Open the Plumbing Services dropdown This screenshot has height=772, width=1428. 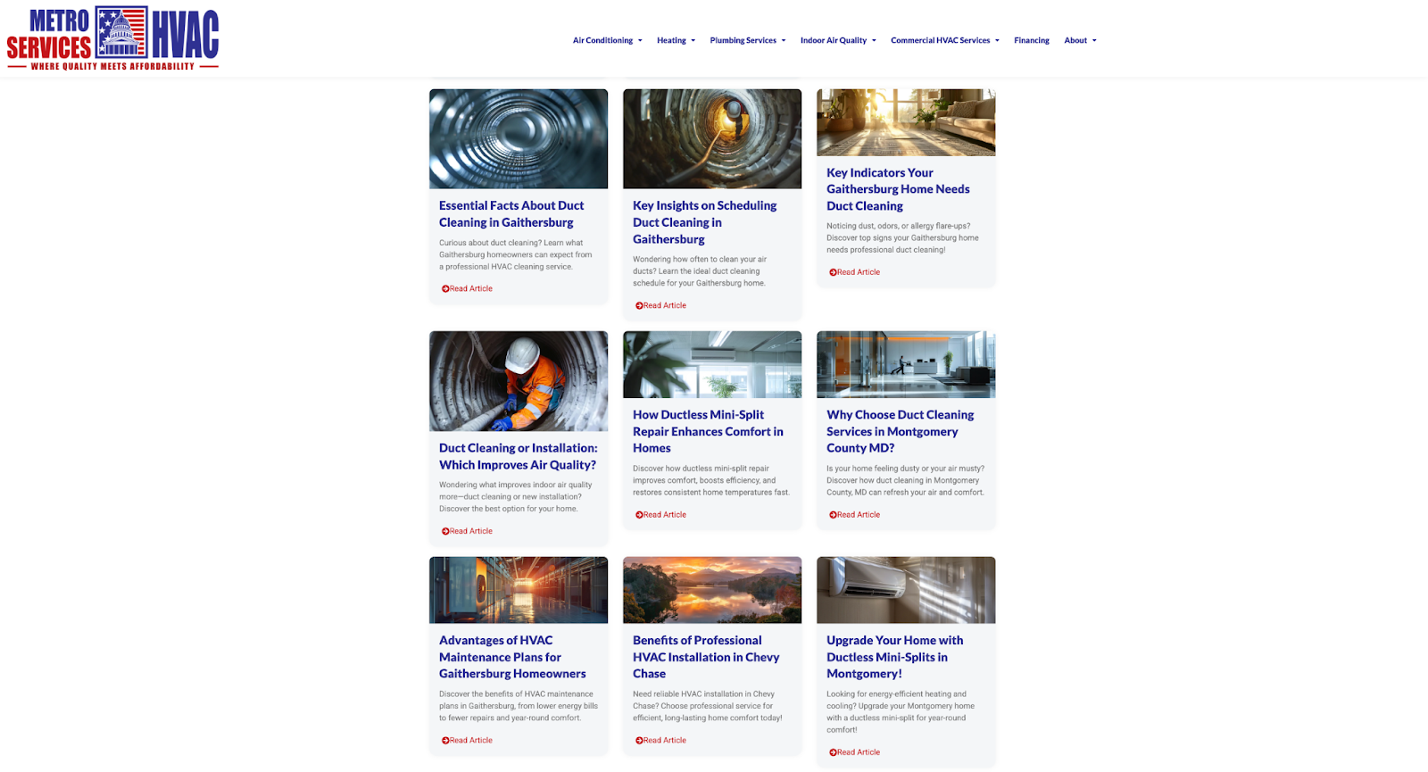[x=747, y=40]
